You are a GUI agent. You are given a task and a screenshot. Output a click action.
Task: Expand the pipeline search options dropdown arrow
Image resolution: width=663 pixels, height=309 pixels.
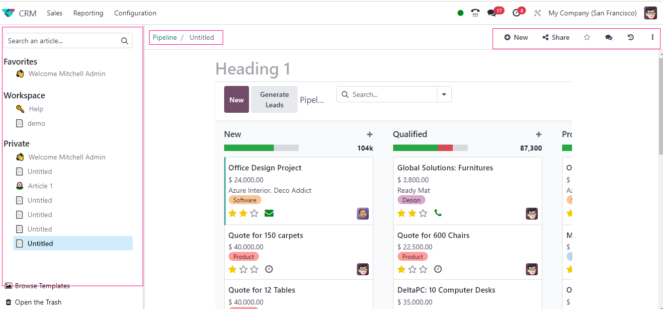(x=444, y=94)
